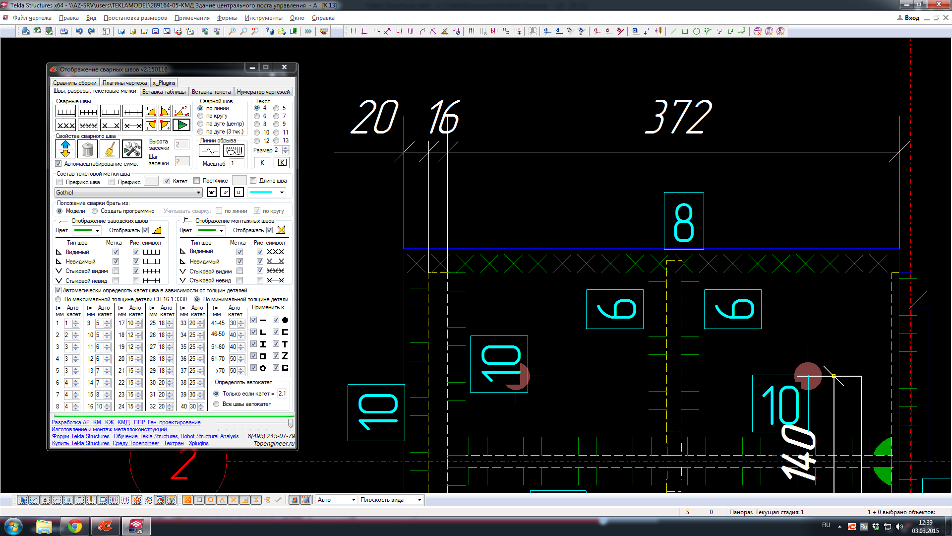Open the 'Простановка размеров' menu
The image size is (952, 536).
(135, 18)
